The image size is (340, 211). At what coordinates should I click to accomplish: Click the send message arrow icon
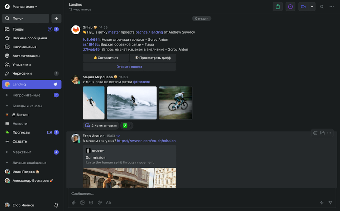click(330, 202)
